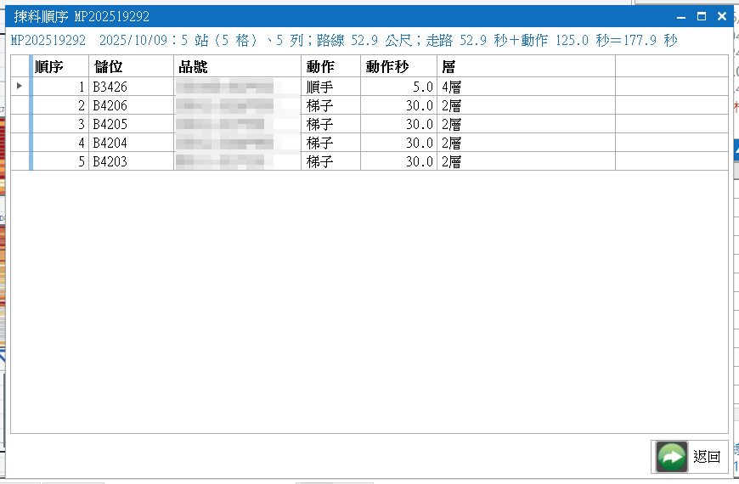Click the blurred 品號 cell in row B4204
This screenshot has width=739, height=484.
(x=237, y=143)
